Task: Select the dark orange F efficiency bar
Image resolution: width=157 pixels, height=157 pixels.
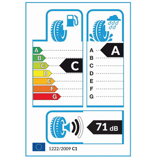Action: [x=45, y=89]
